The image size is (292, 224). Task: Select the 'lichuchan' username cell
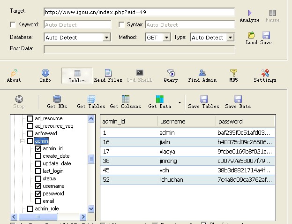click(171, 179)
